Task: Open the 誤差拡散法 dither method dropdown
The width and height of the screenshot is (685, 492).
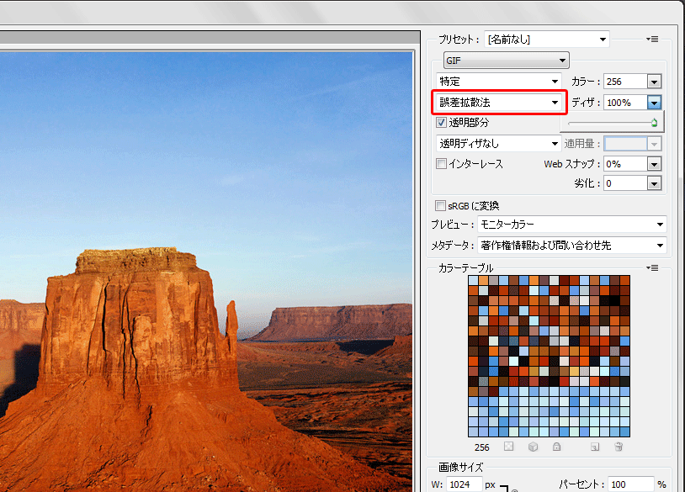Action: [x=498, y=103]
